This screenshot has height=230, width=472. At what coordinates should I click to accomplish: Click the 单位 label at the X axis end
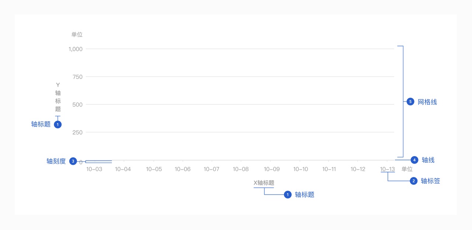point(407,169)
